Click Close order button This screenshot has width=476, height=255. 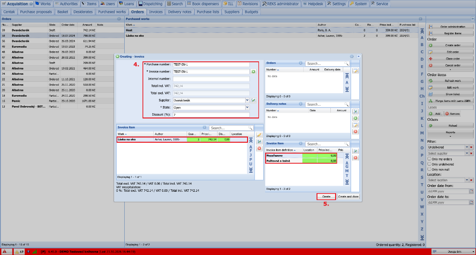pos(450,59)
